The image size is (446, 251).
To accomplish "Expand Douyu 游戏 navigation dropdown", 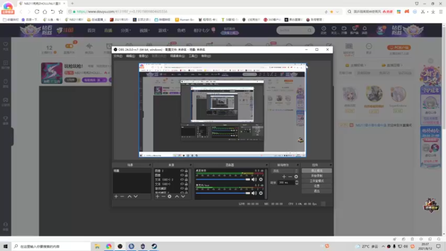I will (163, 31).
